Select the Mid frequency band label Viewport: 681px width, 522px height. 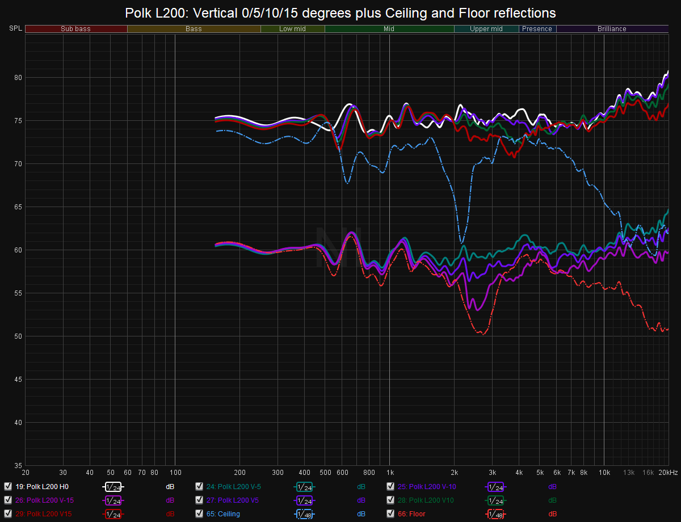tap(389, 29)
